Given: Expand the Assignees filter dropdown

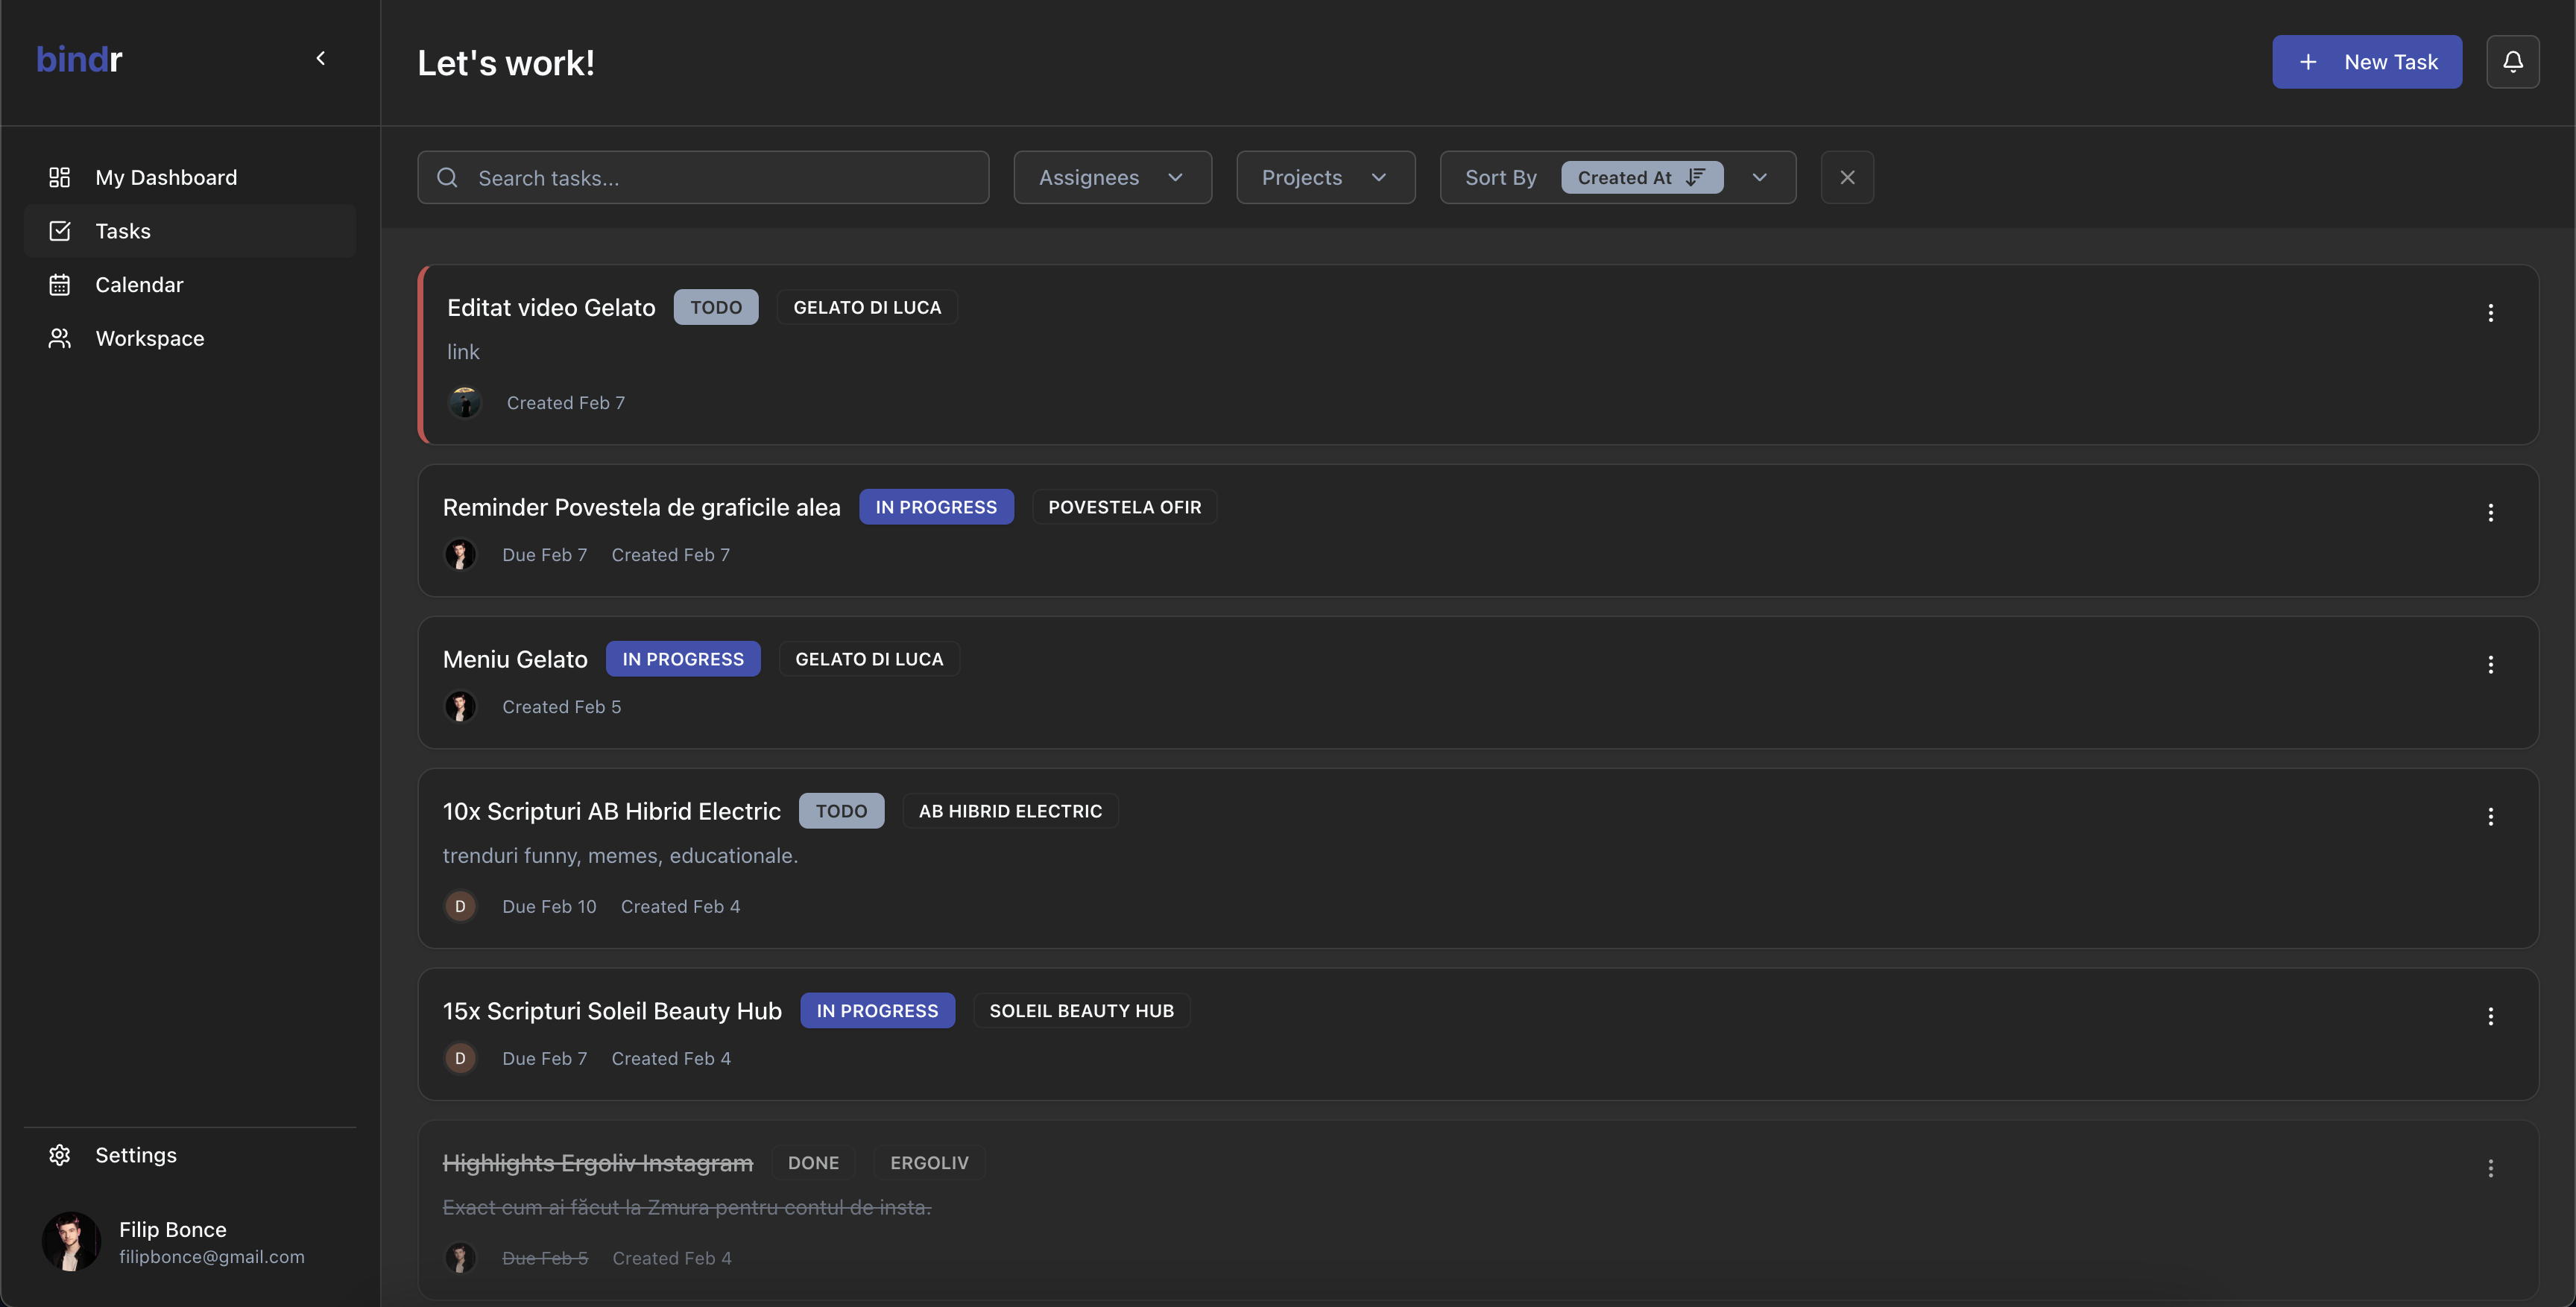Looking at the screenshot, I should point(1112,177).
